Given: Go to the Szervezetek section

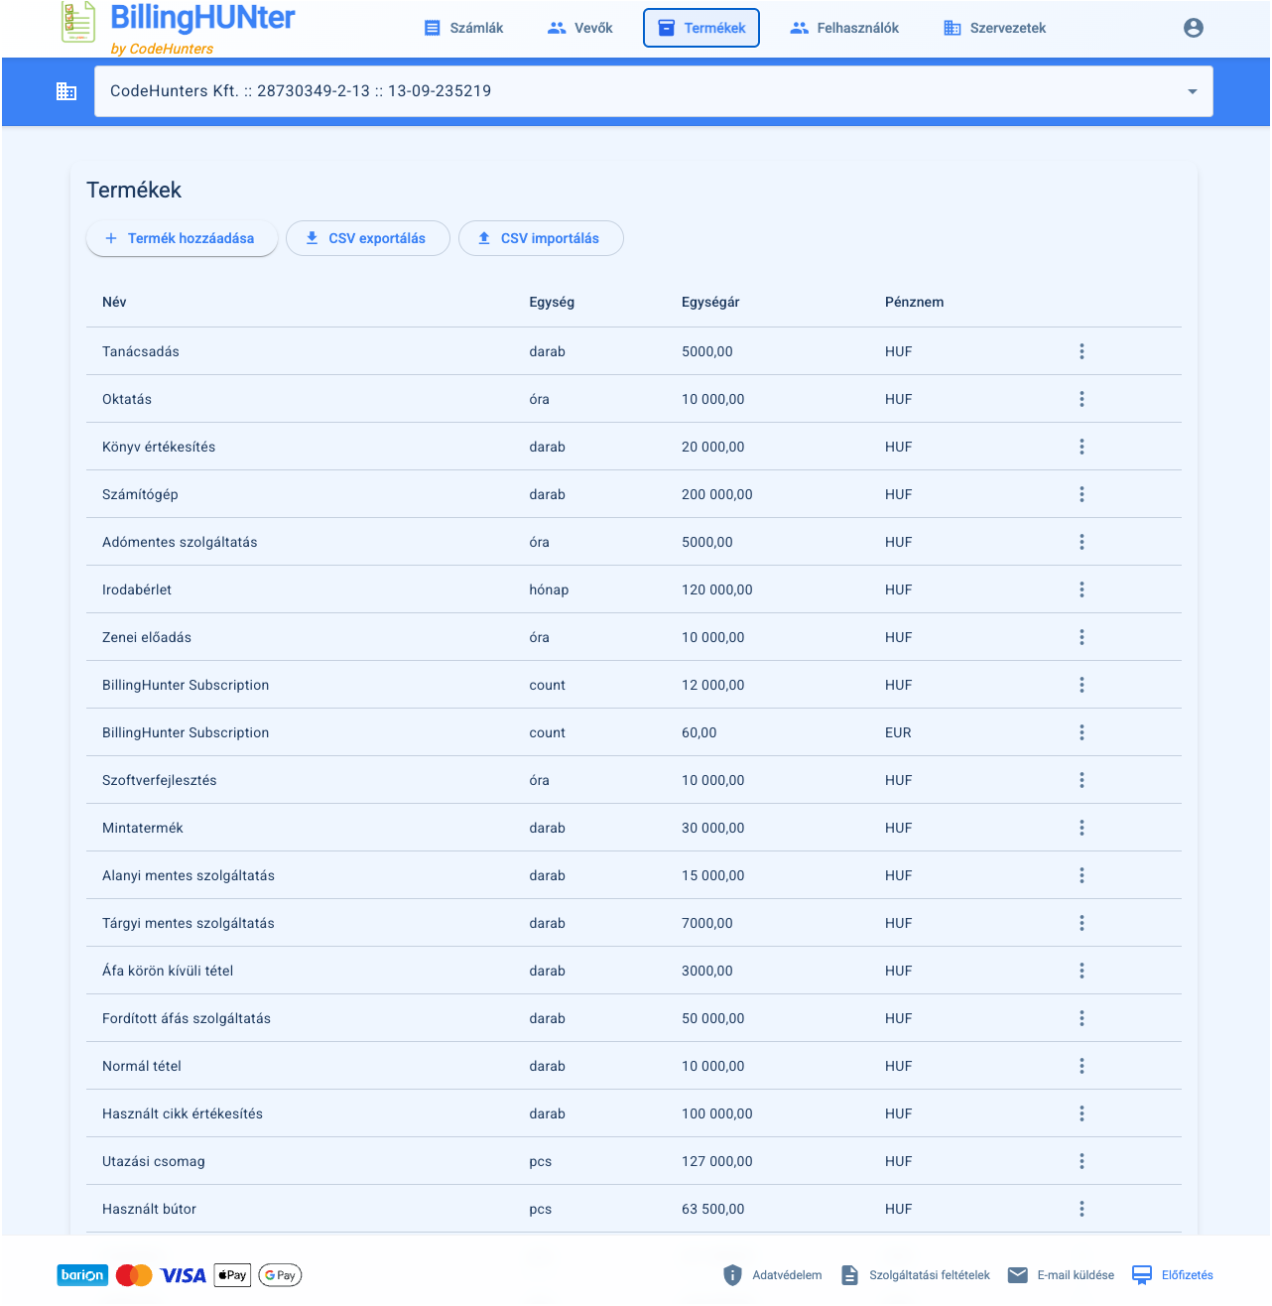Looking at the screenshot, I should [994, 28].
